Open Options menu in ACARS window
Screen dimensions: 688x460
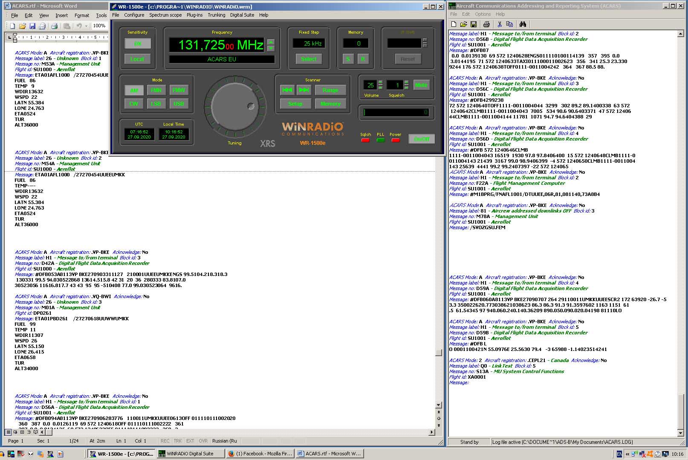(483, 14)
